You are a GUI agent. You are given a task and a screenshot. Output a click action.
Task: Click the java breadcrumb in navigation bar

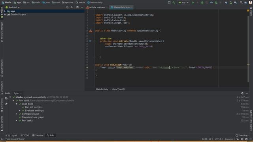[x=46, y=2]
